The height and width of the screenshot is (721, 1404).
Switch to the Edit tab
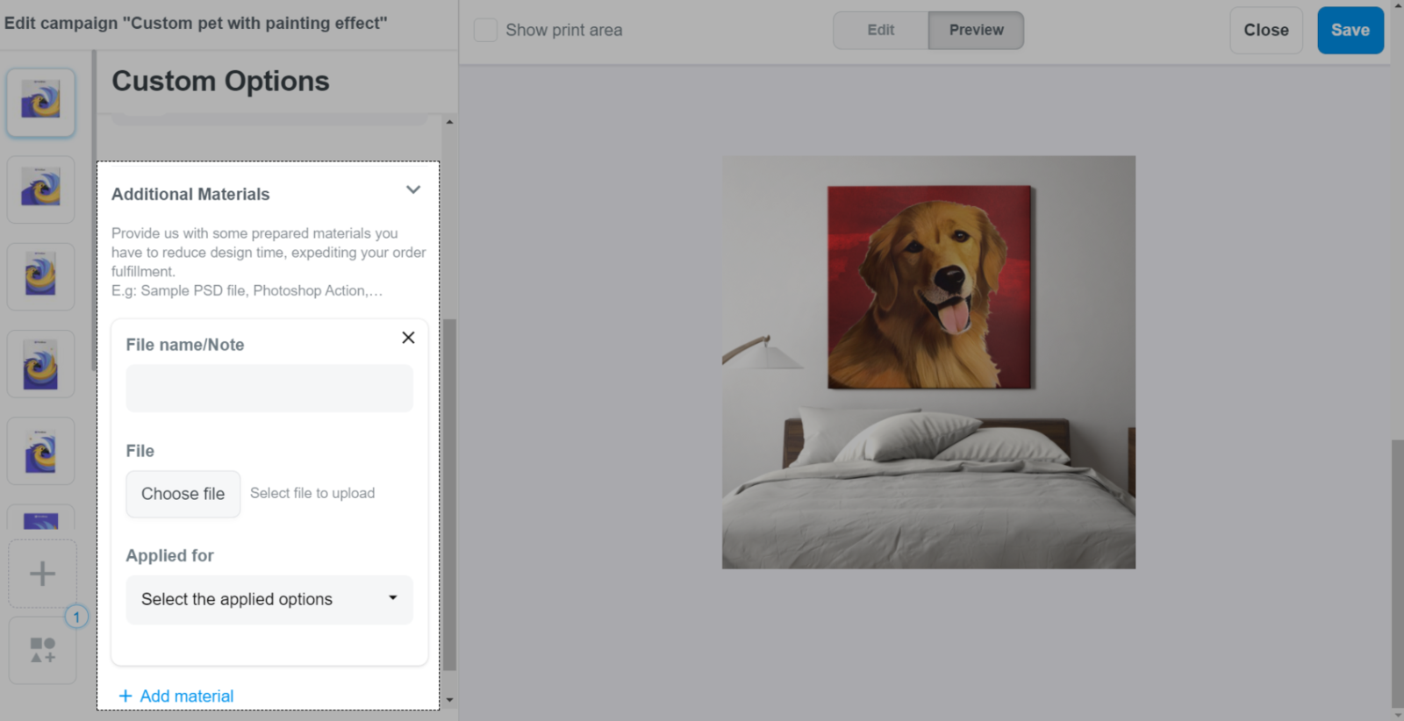(x=880, y=30)
